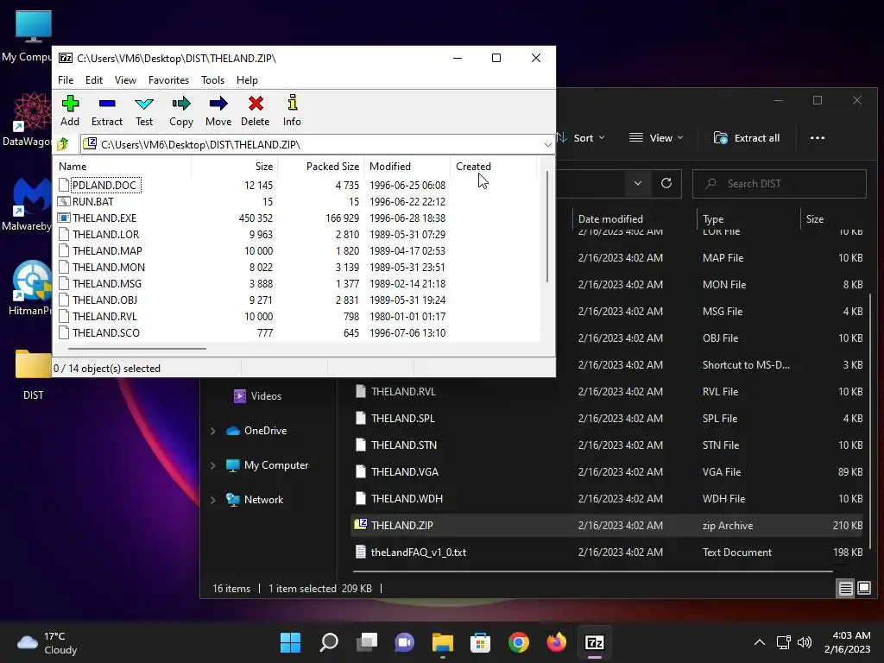The height and width of the screenshot is (663, 884).
Task: Open the Sort dropdown in File Explorer
Action: click(582, 137)
